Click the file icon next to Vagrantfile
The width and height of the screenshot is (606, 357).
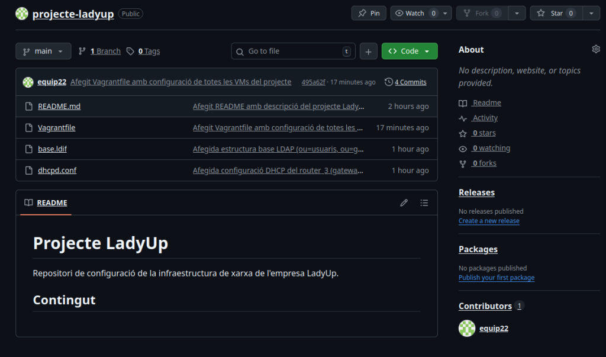pyautogui.click(x=28, y=128)
